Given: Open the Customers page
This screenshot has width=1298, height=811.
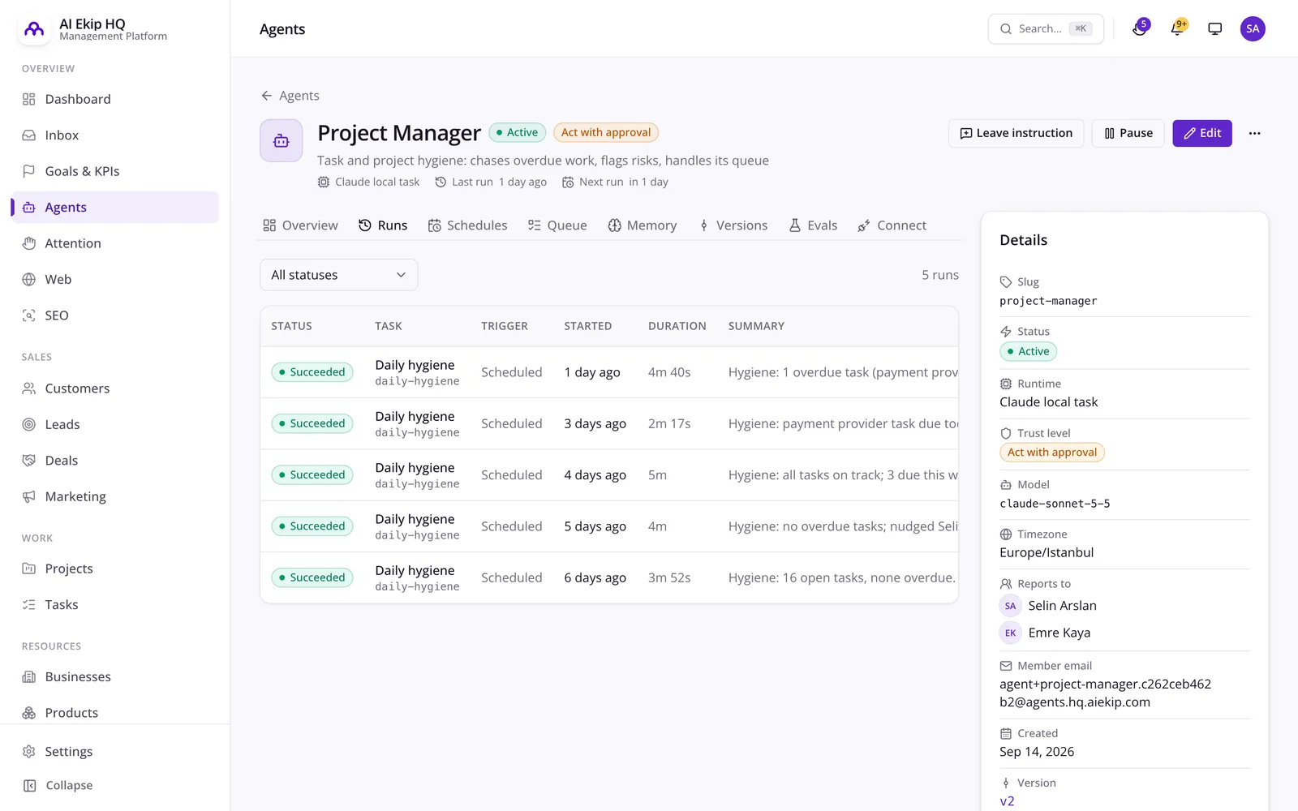Looking at the screenshot, I should pos(115,388).
